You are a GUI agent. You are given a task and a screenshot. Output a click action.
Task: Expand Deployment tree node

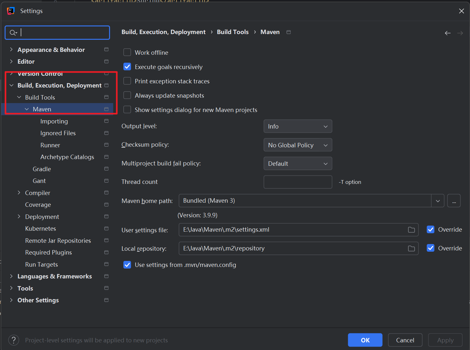coord(19,216)
